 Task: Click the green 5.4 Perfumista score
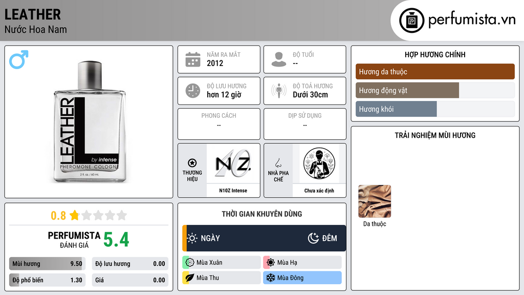tap(116, 240)
